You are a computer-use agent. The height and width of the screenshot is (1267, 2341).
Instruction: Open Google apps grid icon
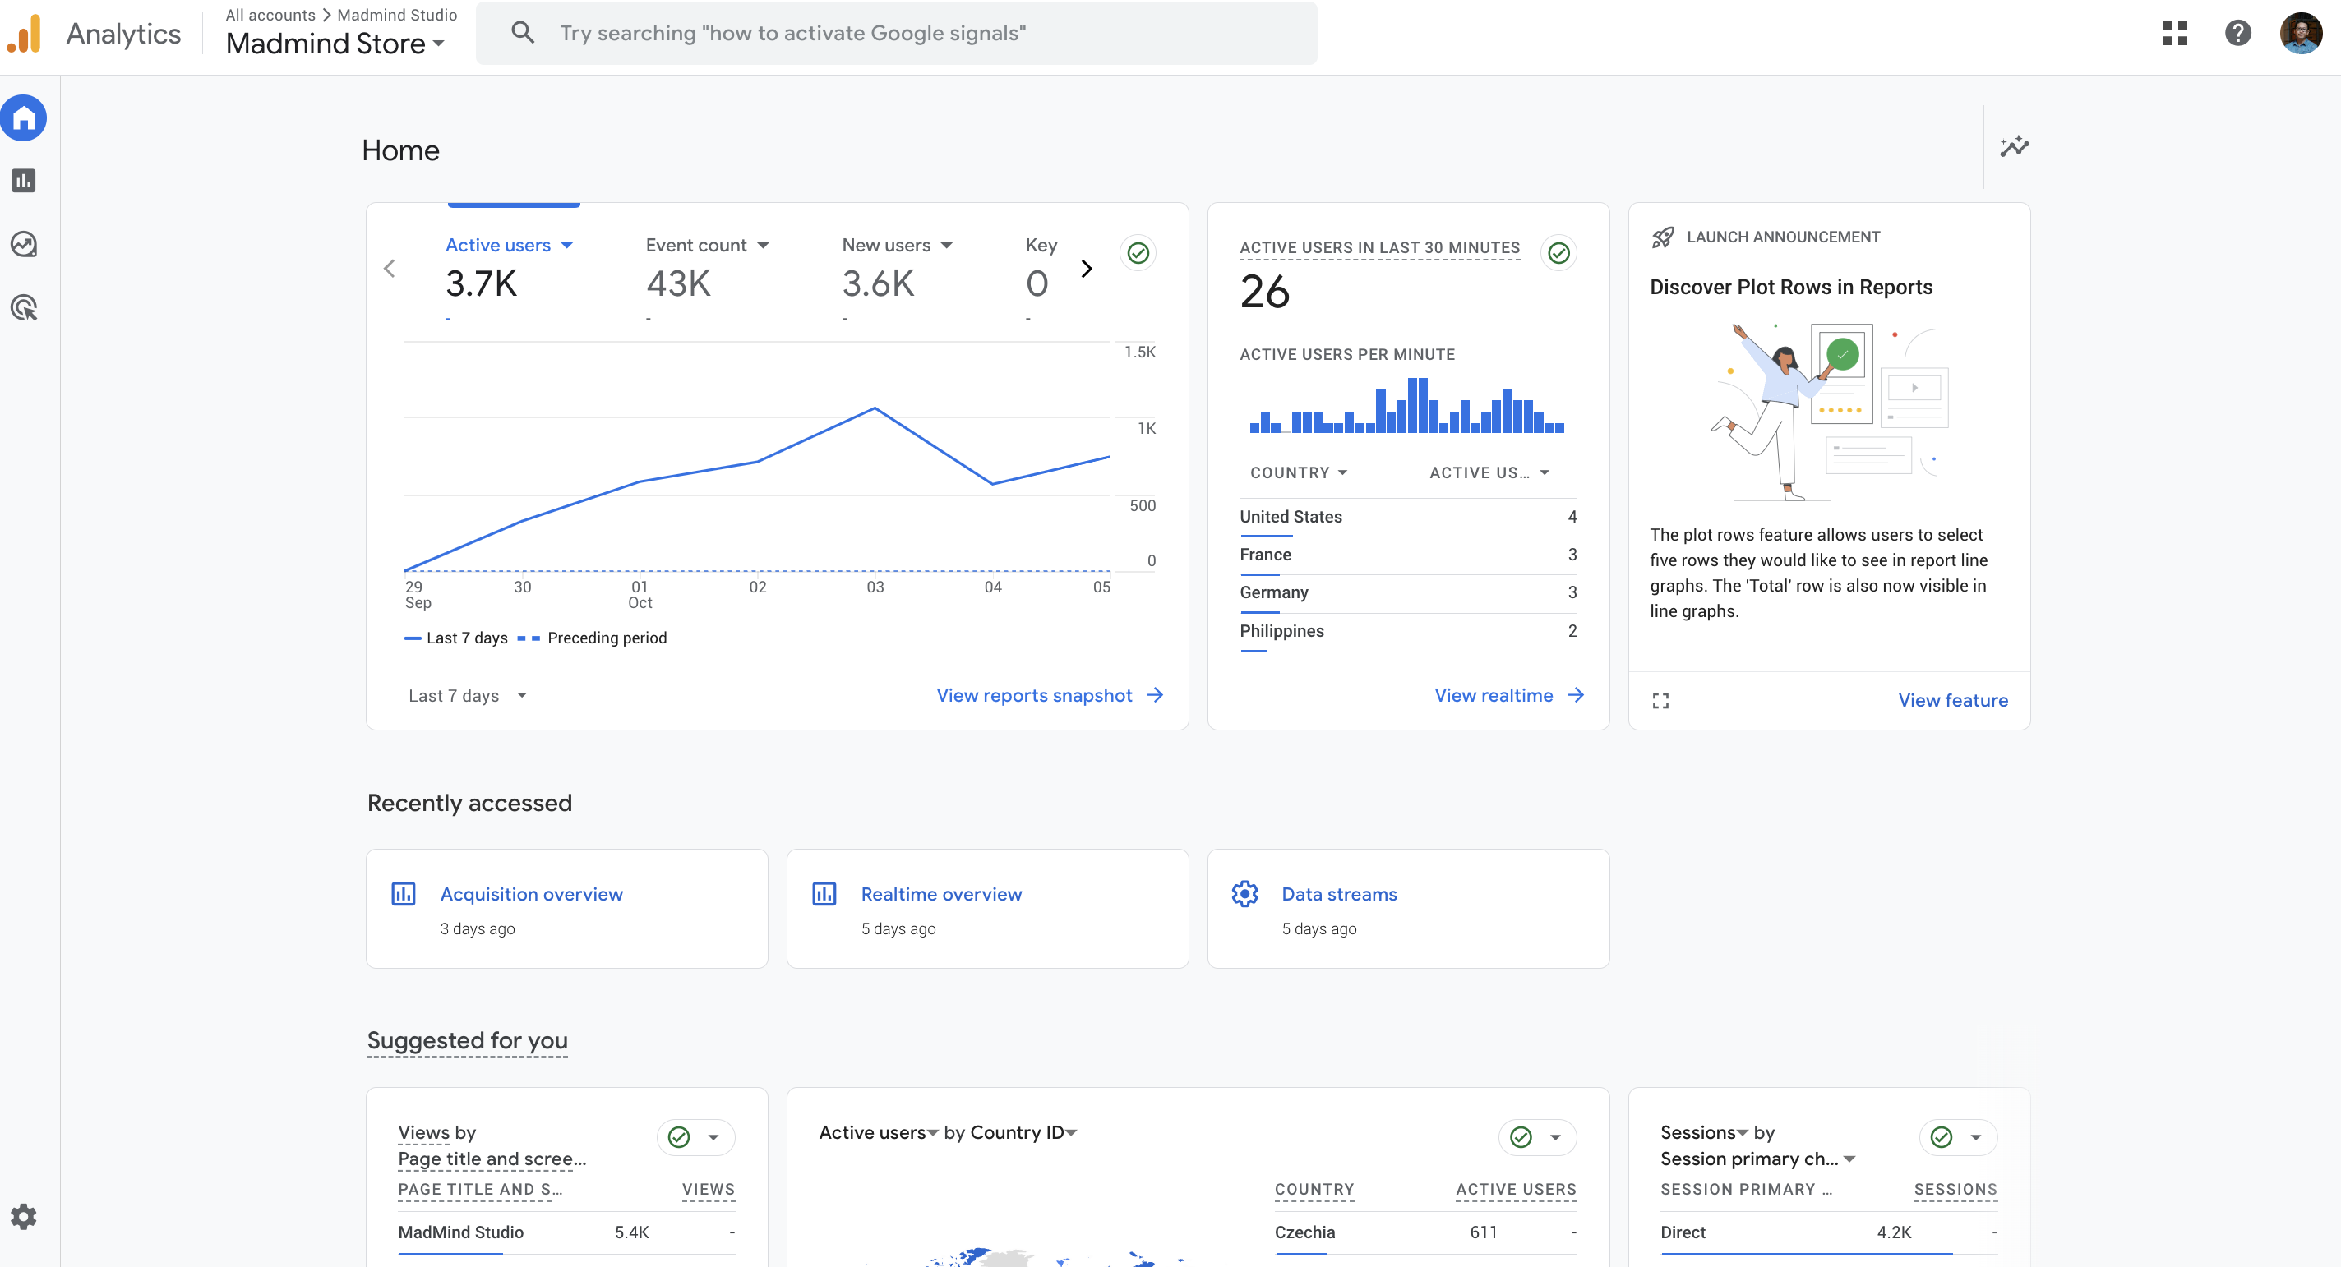point(2175,34)
